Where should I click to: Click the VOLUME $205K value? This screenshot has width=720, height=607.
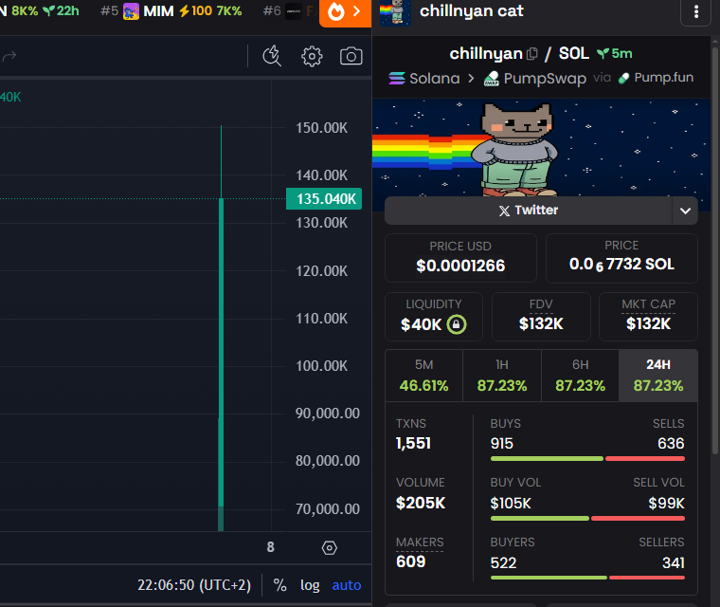[421, 503]
